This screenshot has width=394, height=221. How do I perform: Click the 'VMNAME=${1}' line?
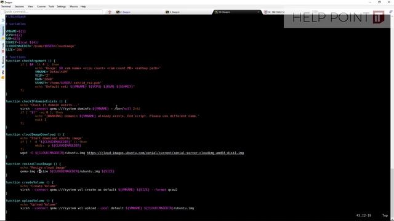click(x=15, y=31)
